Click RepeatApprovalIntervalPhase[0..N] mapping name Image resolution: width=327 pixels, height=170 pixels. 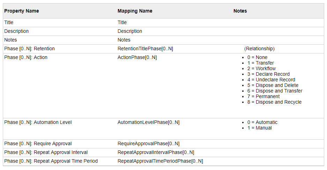click(156, 152)
